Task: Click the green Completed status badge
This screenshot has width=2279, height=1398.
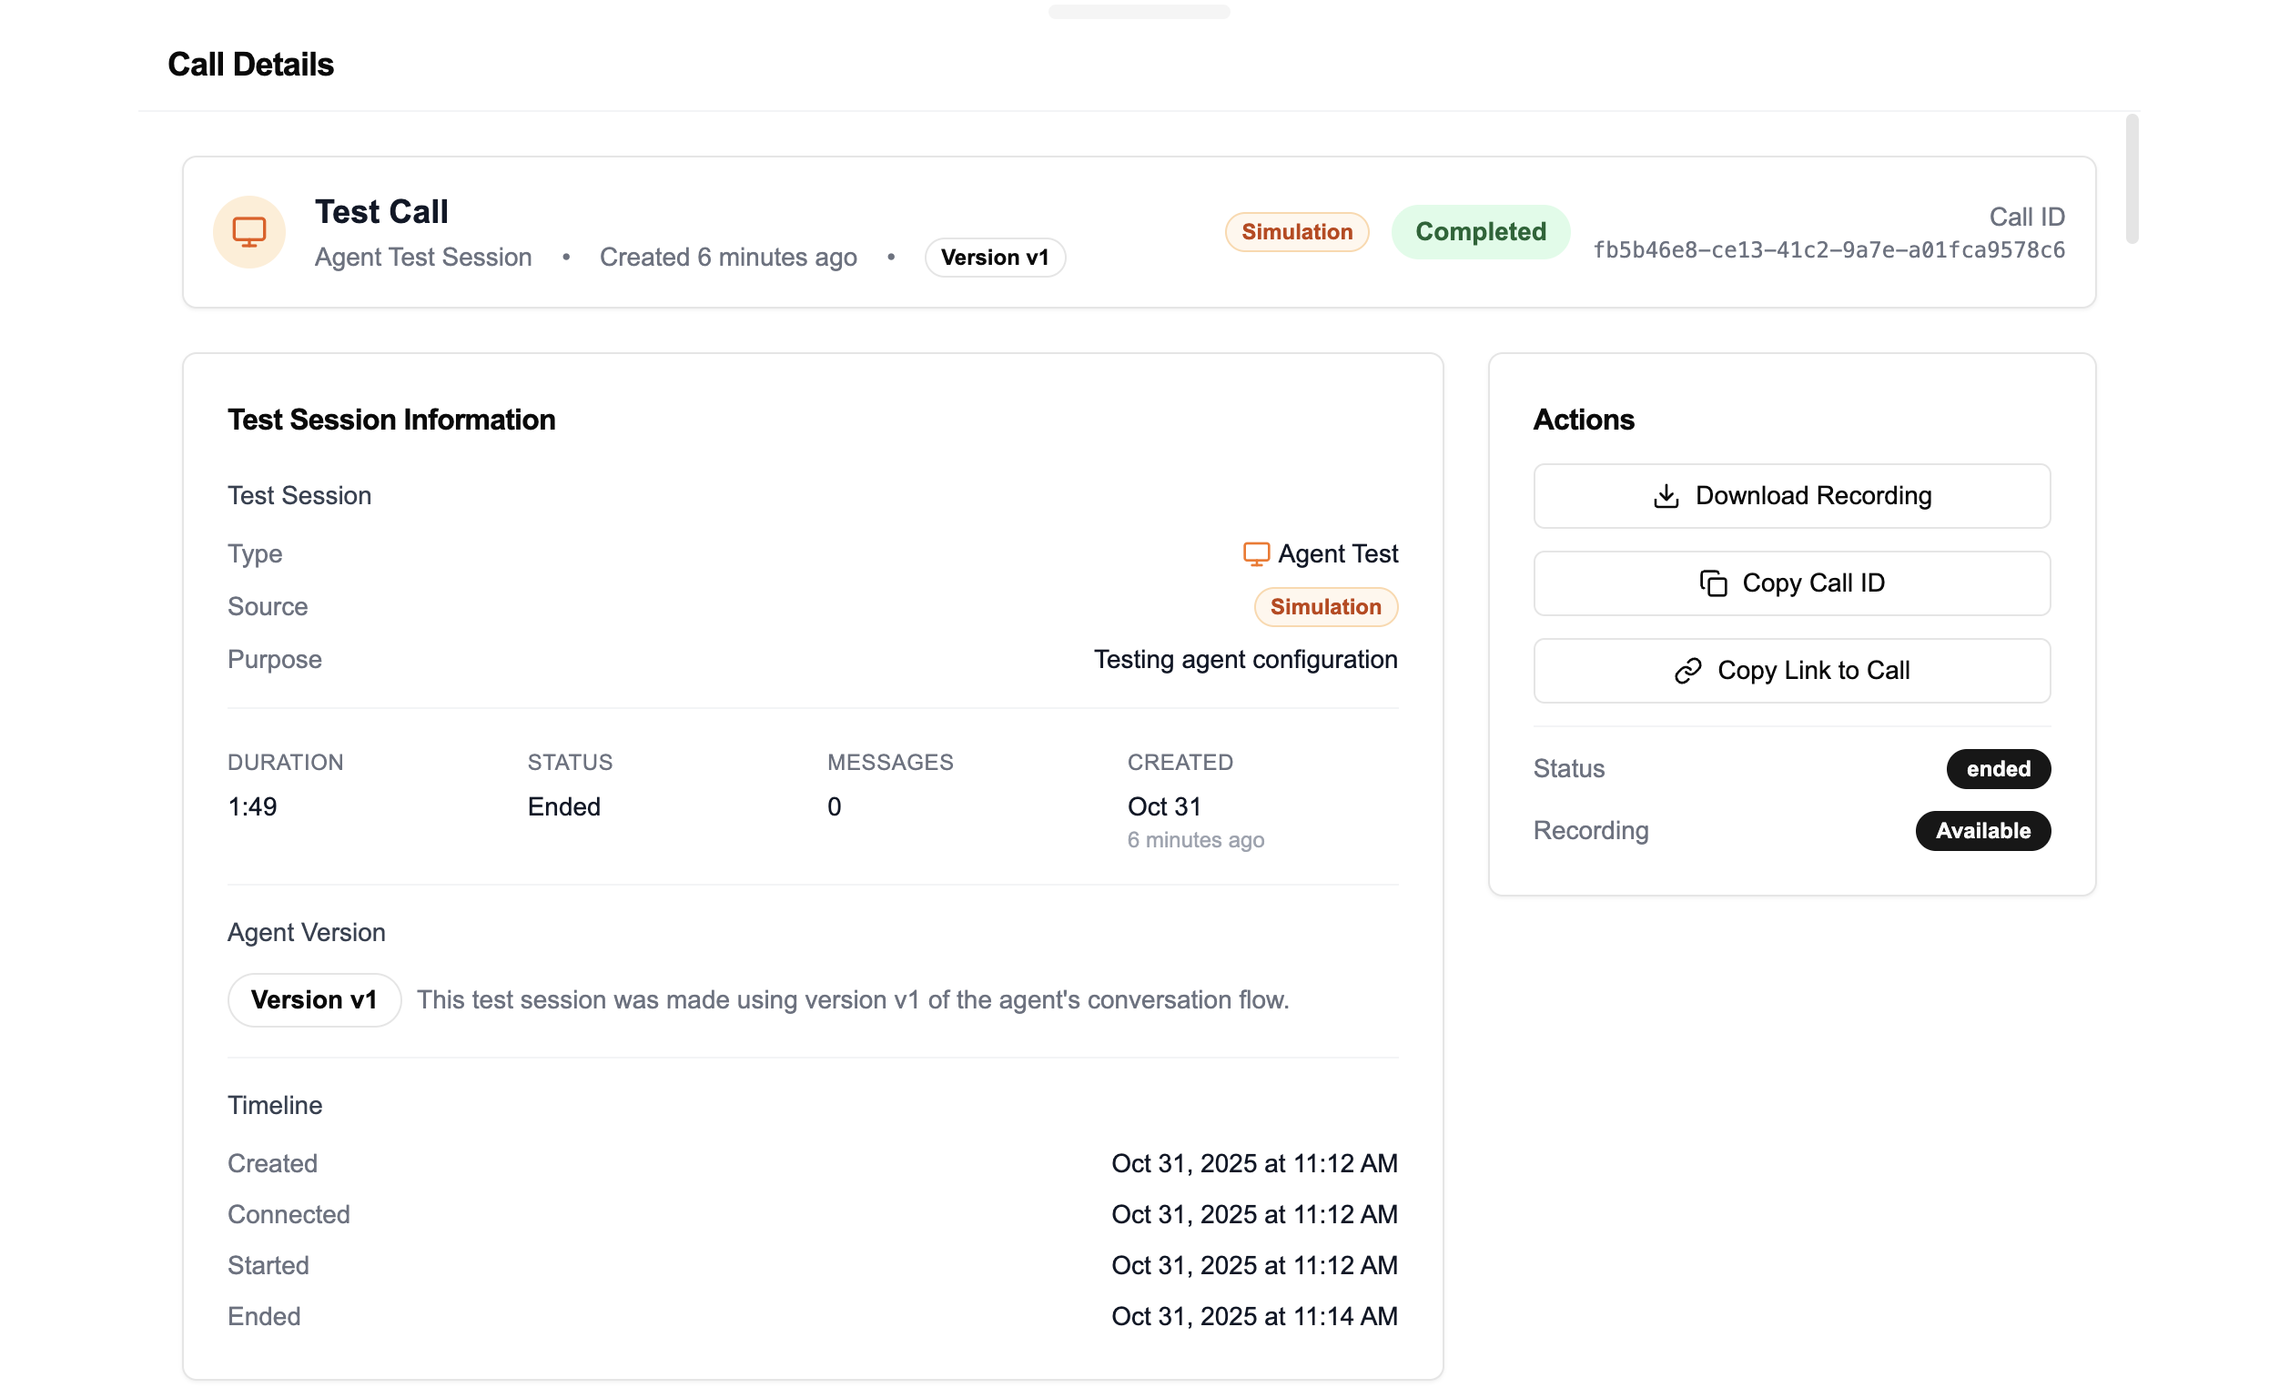Action: coord(1480,231)
